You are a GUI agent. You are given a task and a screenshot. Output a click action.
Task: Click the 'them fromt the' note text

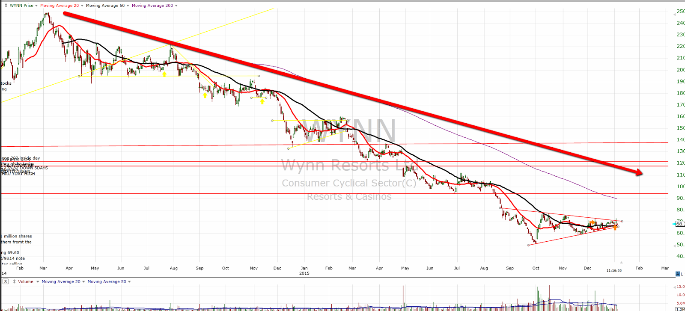tap(16, 242)
